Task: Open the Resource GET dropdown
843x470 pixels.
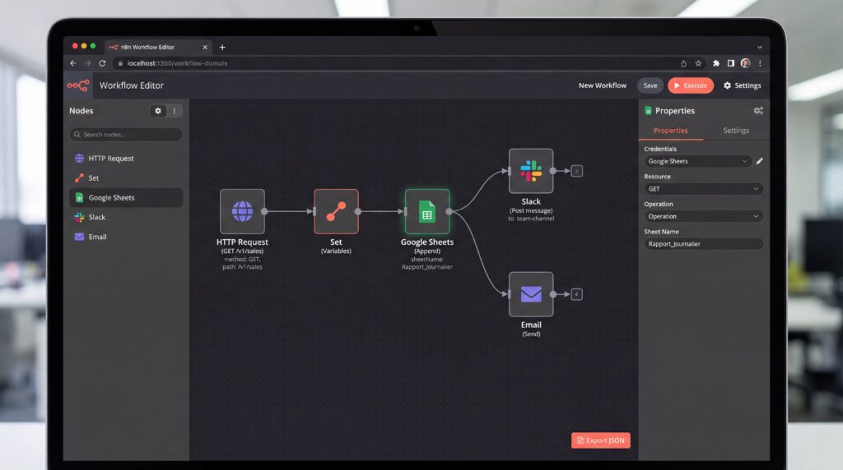Action: (703, 189)
